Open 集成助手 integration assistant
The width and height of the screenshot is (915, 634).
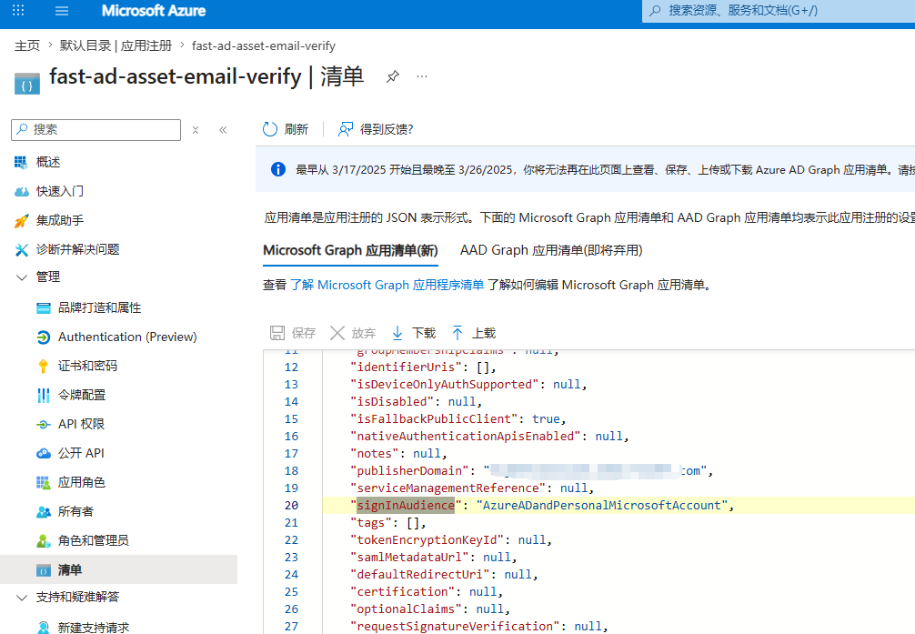[59, 220]
